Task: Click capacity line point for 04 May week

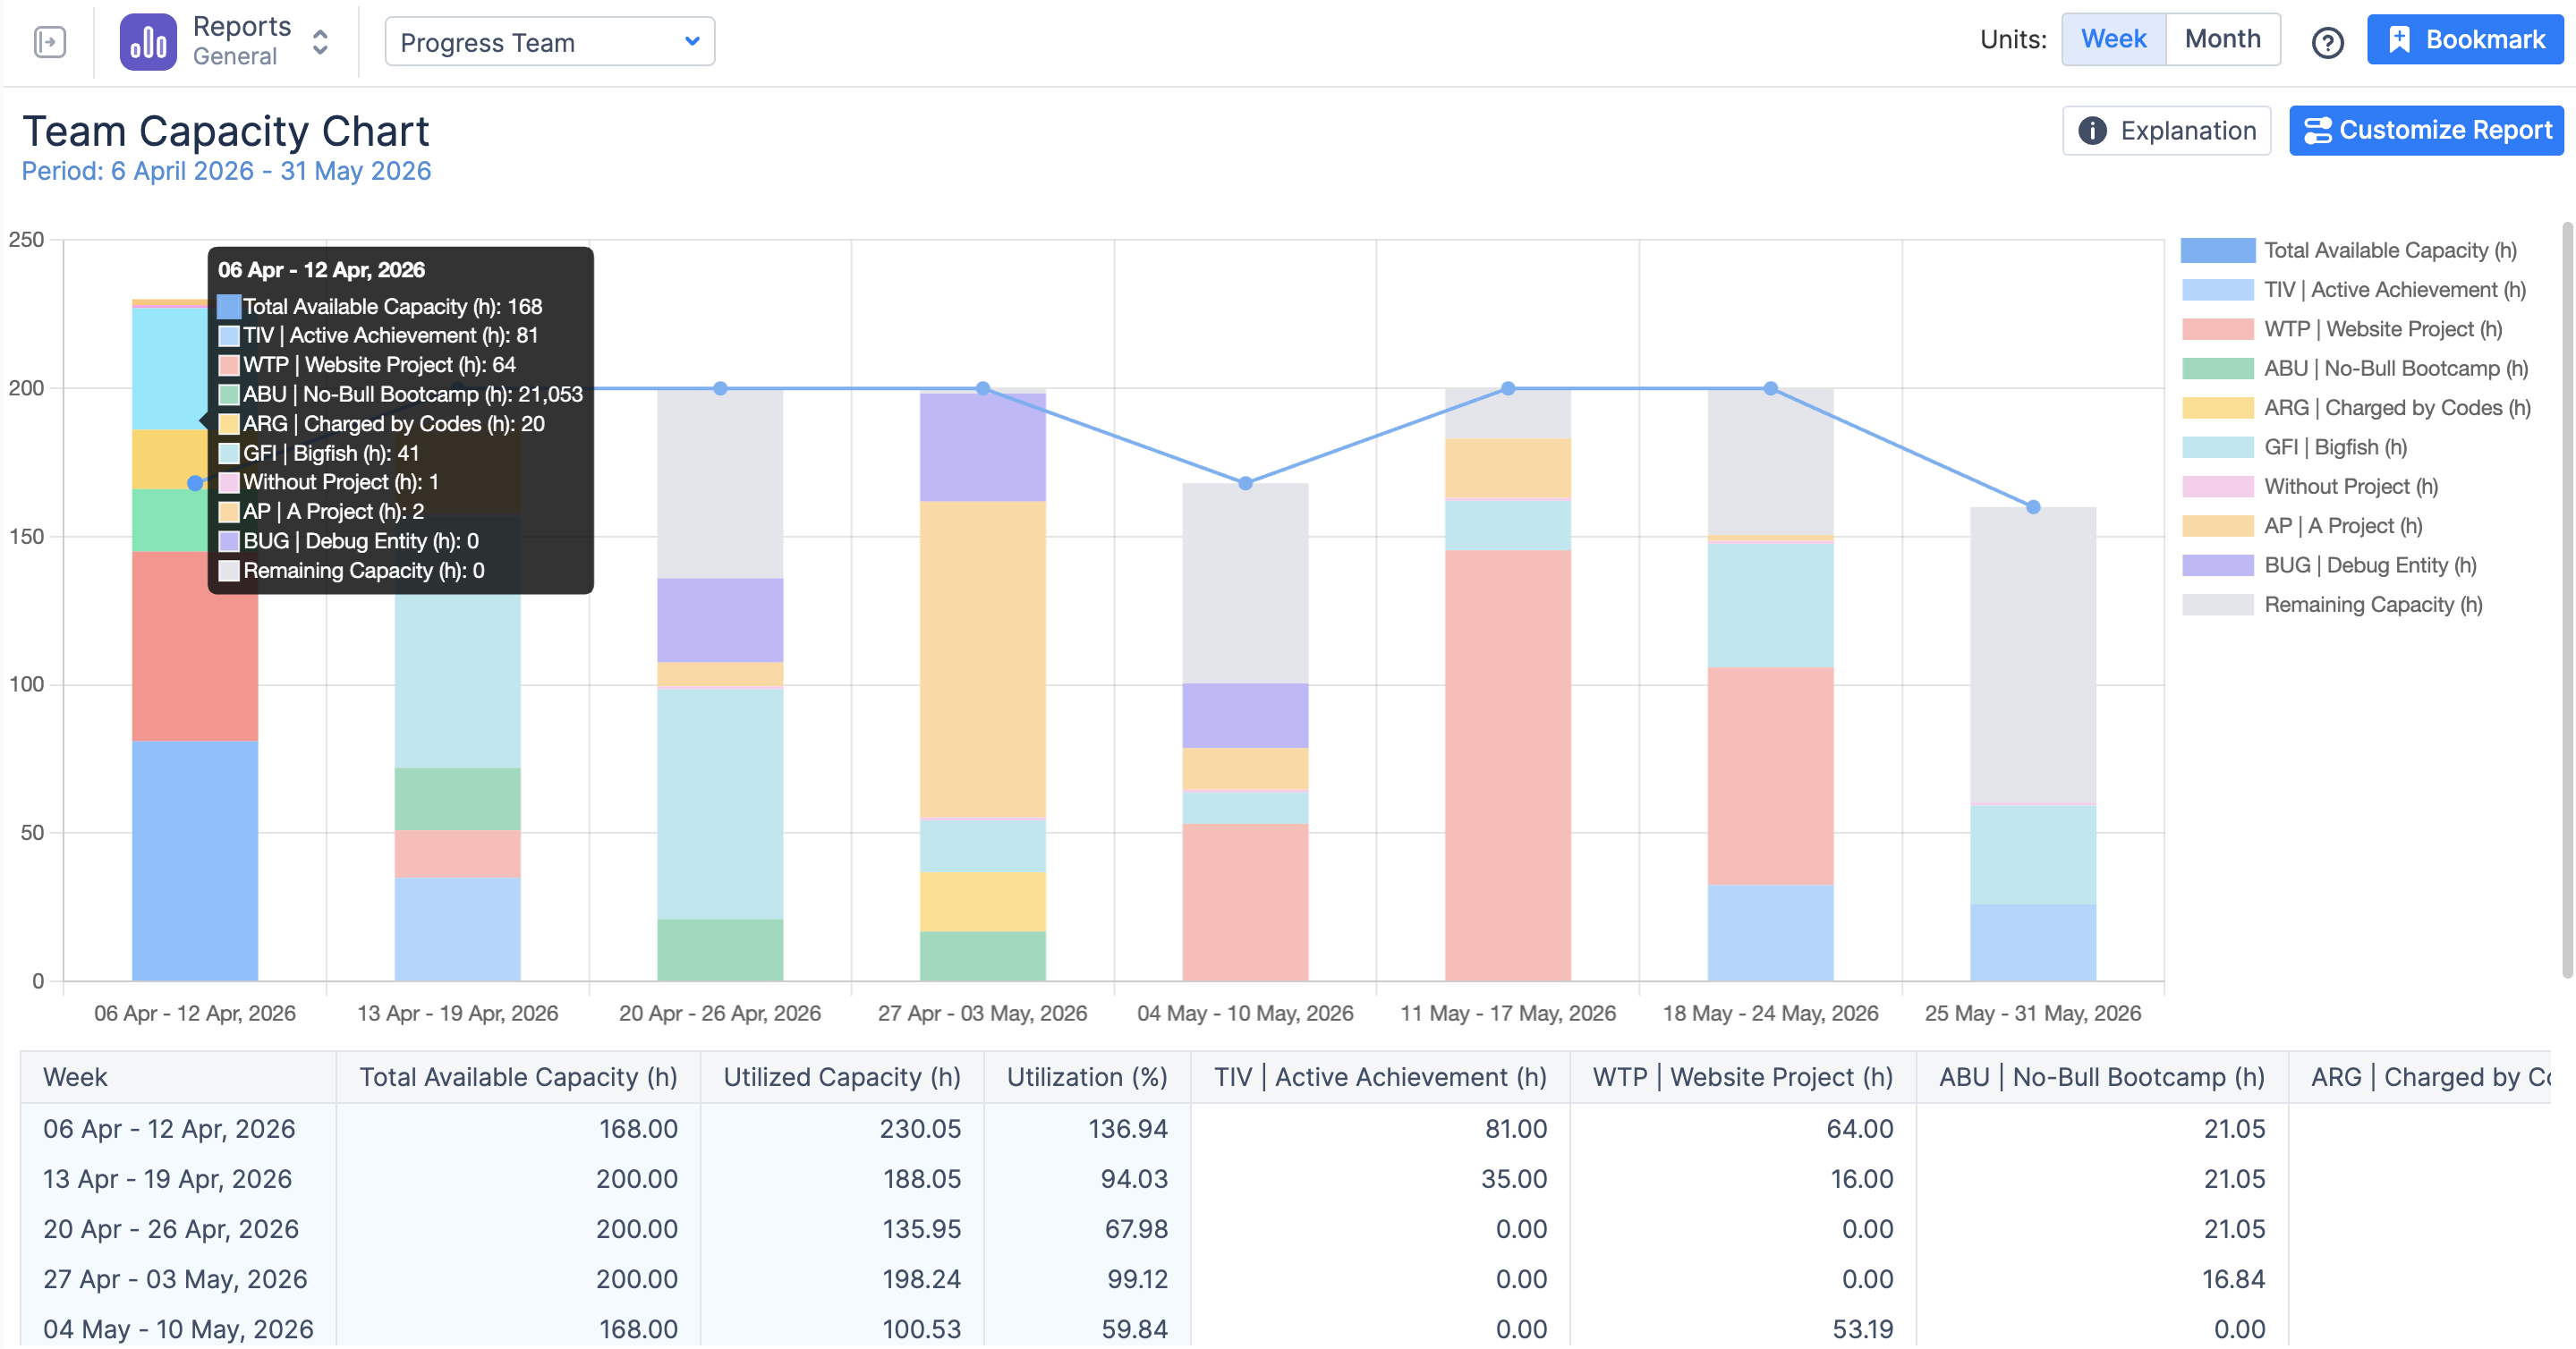Action: coord(1245,483)
